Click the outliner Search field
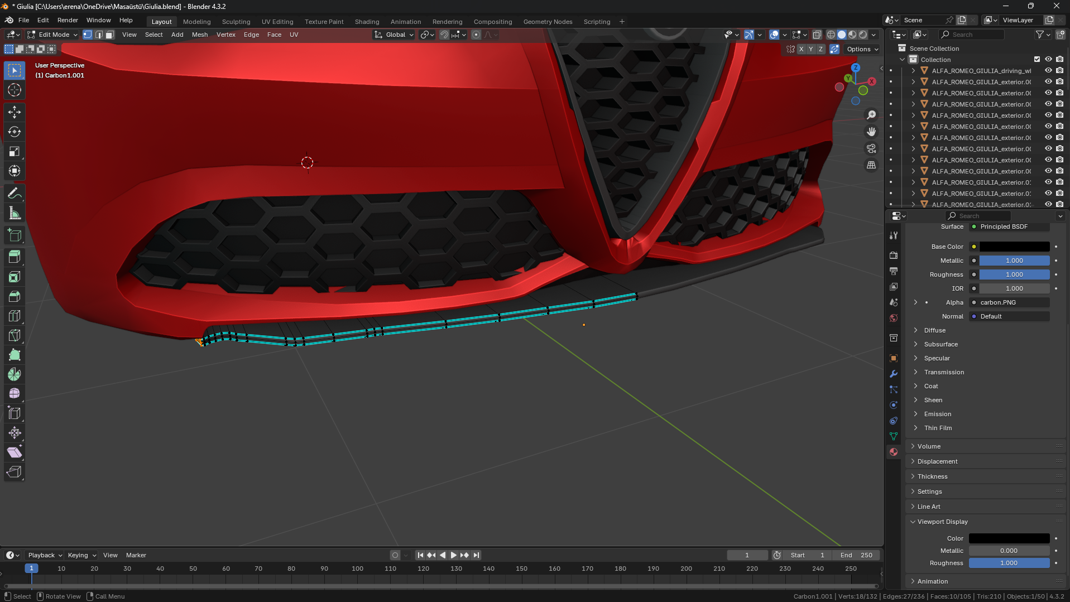1070x602 pixels. pos(971,35)
